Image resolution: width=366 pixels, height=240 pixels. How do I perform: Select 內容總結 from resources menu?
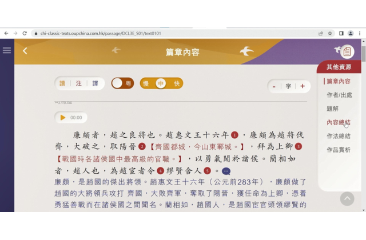(339, 122)
